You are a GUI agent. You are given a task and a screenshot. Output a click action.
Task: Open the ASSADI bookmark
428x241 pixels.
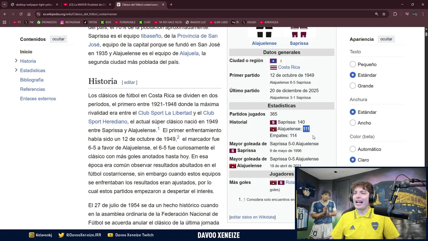pos(249,22)
